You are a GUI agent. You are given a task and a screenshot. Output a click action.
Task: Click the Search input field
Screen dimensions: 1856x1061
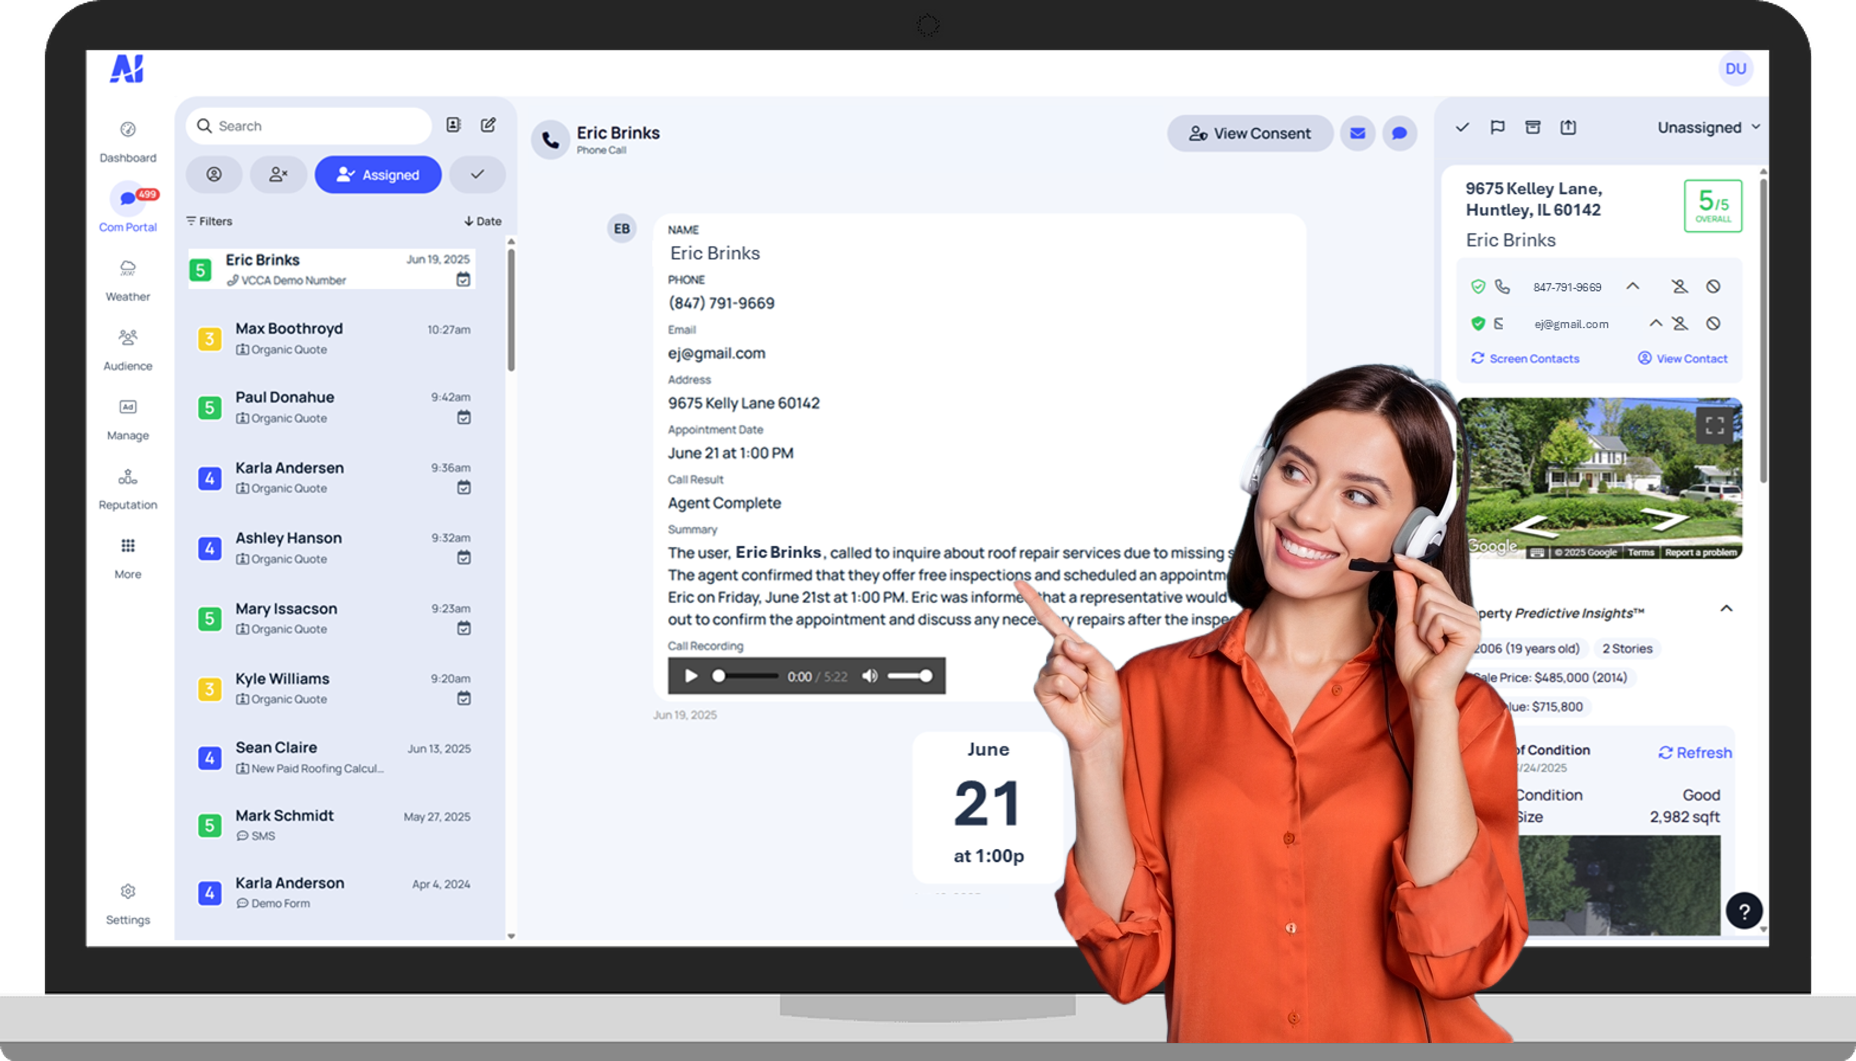313,126
